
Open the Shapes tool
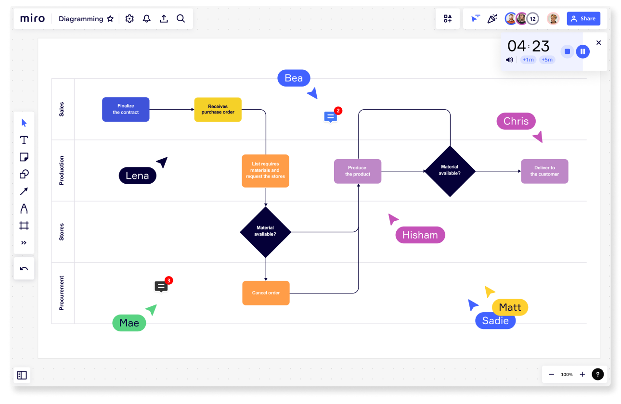click(24, 174)
